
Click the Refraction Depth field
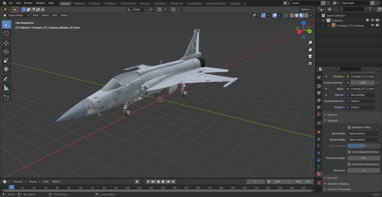364,158
